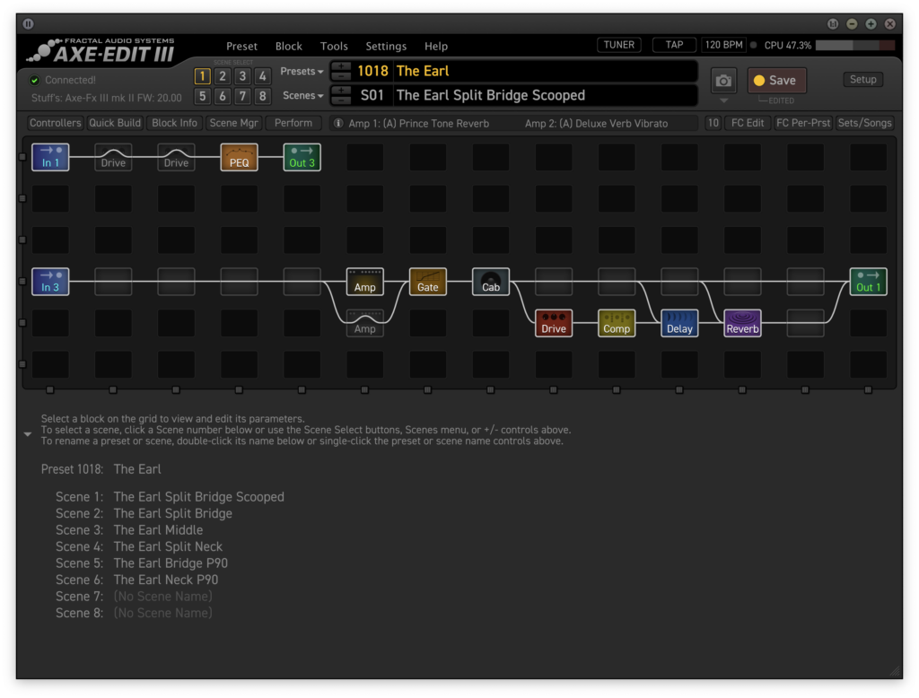Switch to scene 1 button
Screen dimensions: 919x698
tap(202, 76)
